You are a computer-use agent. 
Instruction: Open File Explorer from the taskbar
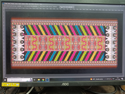39,80
